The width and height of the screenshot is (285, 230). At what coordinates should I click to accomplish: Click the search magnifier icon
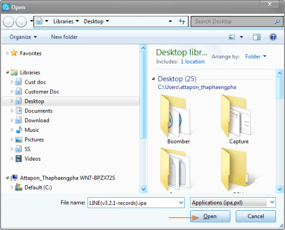[x=277, y=21]
